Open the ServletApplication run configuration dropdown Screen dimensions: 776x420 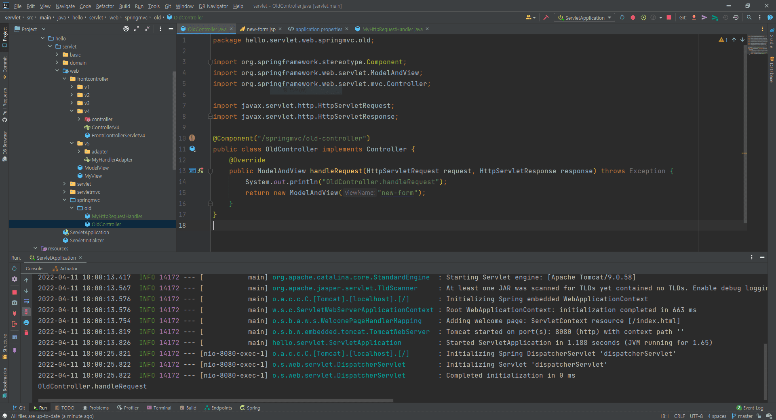click(584, 18)
